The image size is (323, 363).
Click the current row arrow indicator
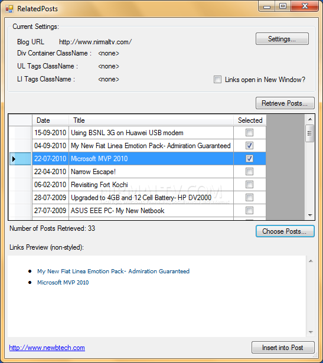pyautogui.click(x=14, y=159)
